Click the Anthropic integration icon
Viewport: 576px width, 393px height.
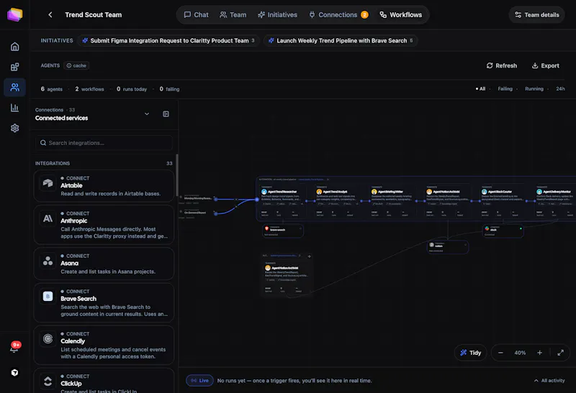[48, 218]
